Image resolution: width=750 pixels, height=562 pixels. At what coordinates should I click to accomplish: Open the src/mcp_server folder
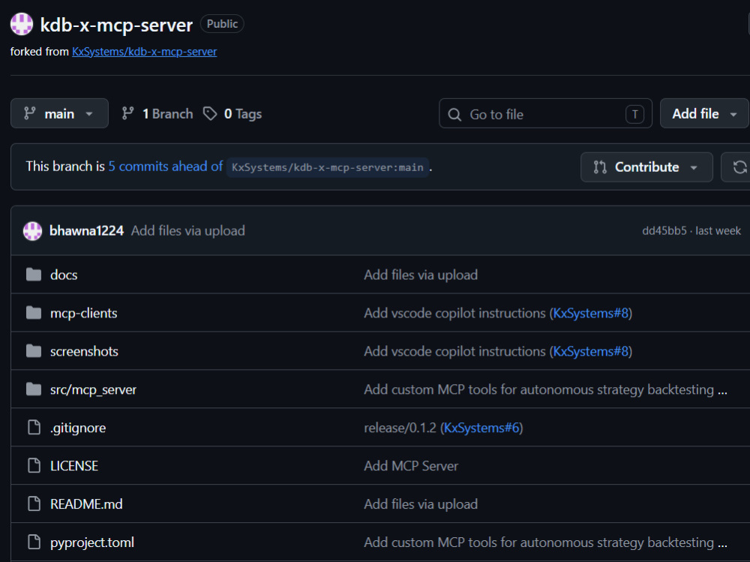93,389
